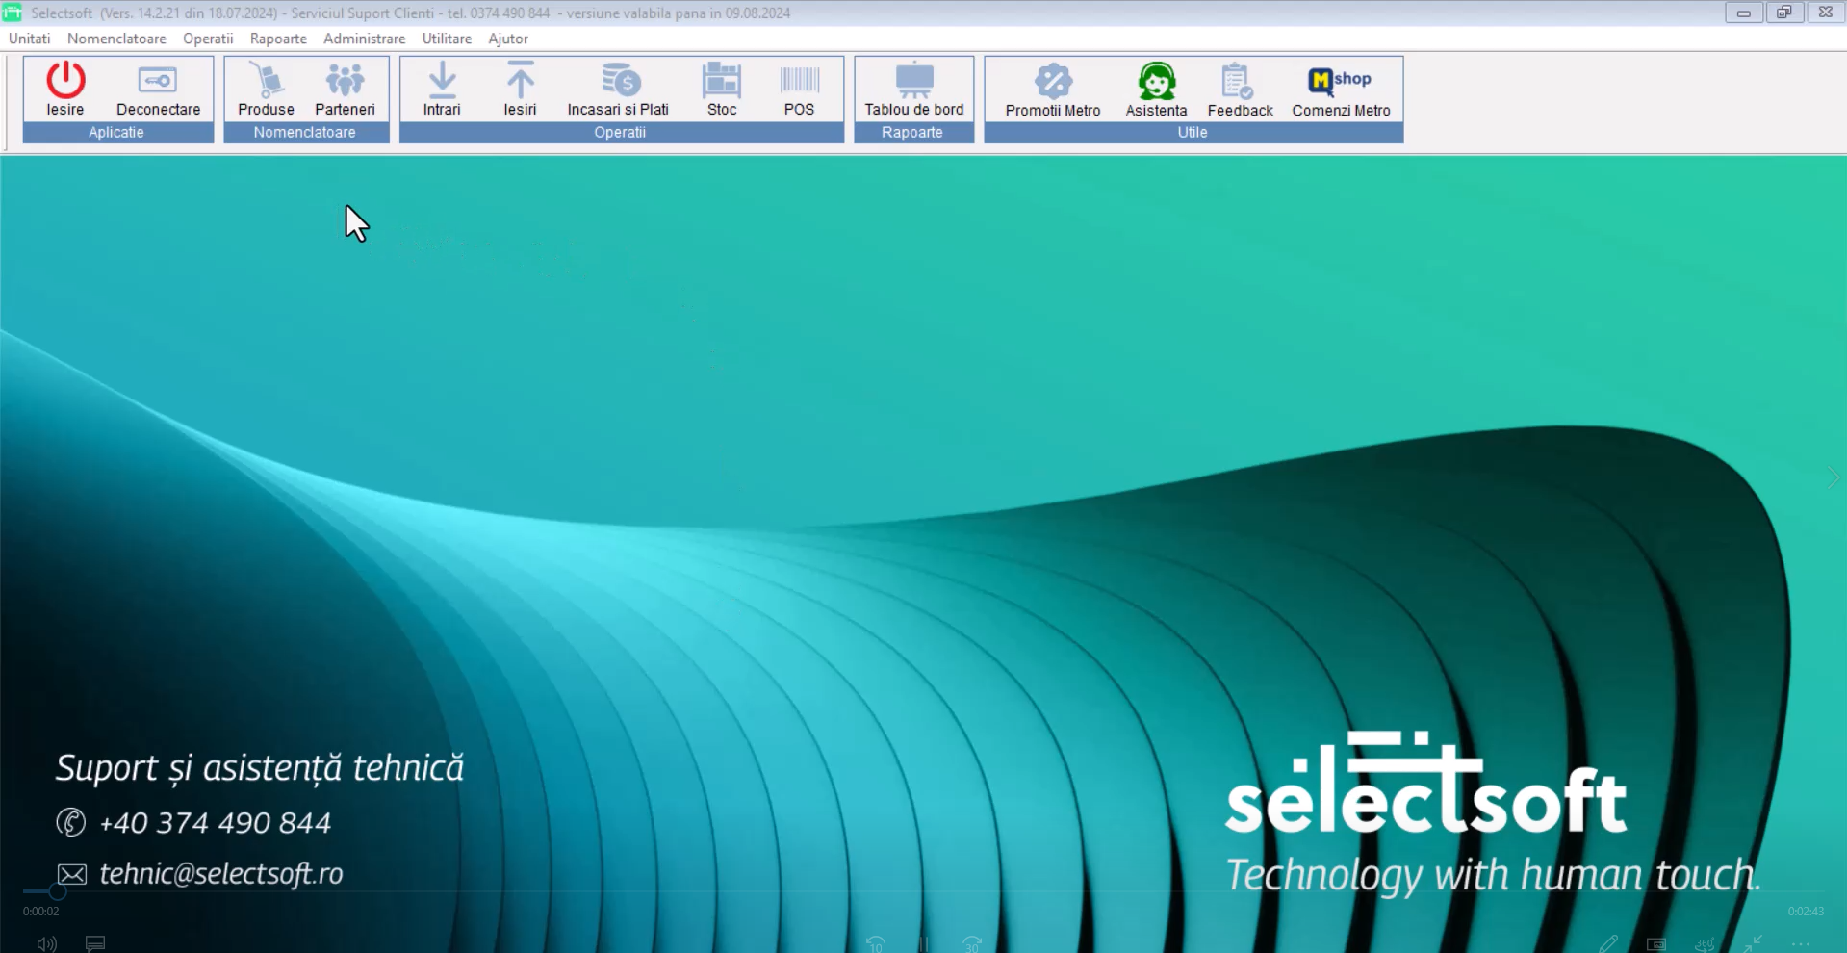Open Tablou de bord reports
Viewport: 1847px width, 953px height.
913,89
